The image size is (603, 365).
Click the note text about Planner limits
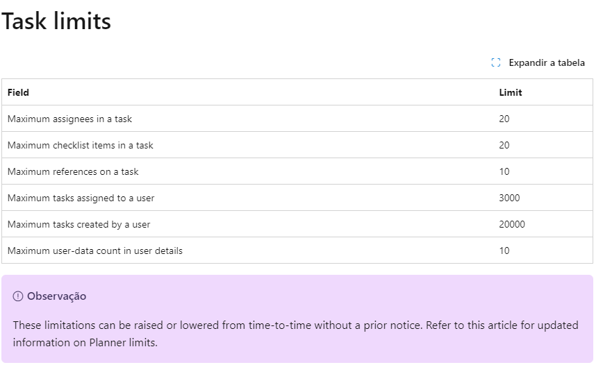(295, 334)
